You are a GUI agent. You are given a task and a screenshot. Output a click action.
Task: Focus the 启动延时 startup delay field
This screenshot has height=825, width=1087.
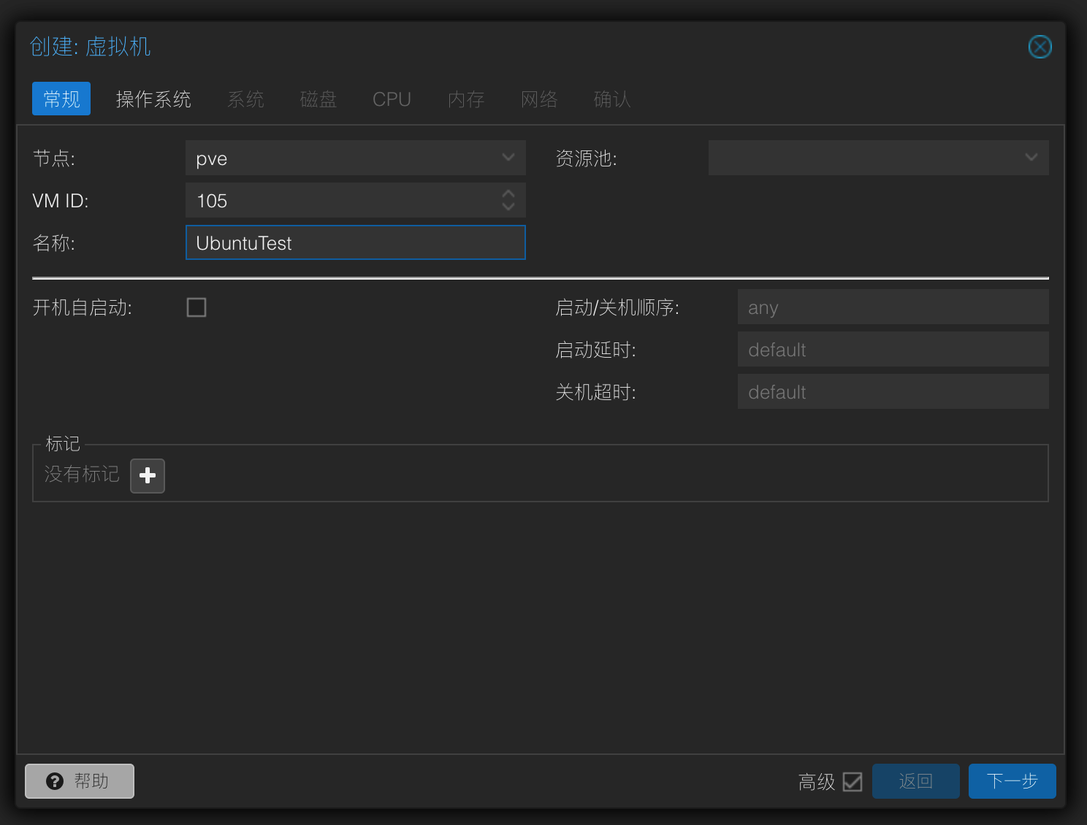(x=893, y=350)
